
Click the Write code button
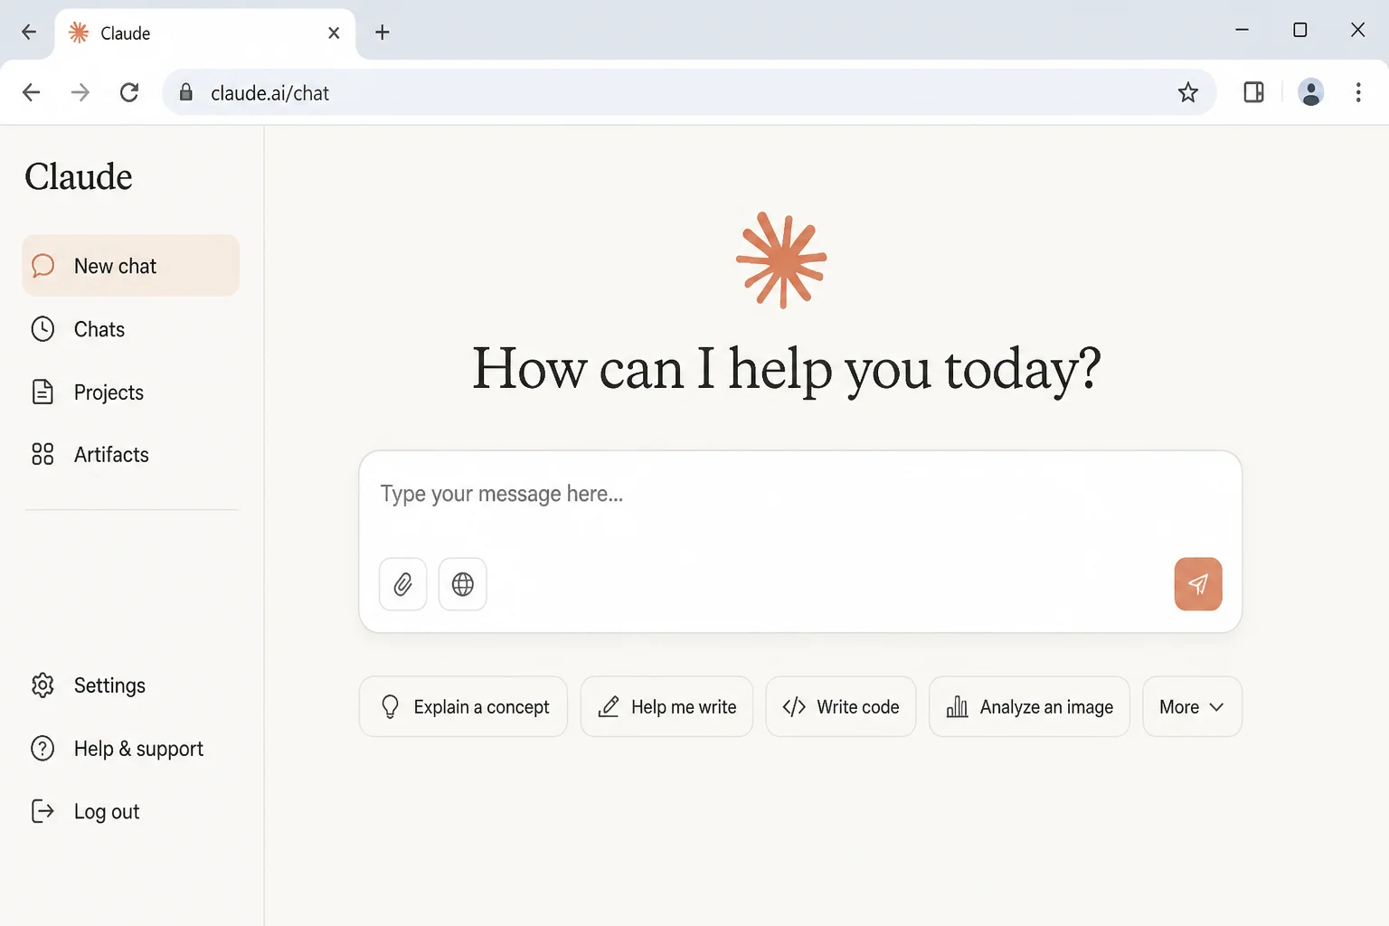pyautogui.click(x=841, y=706)
